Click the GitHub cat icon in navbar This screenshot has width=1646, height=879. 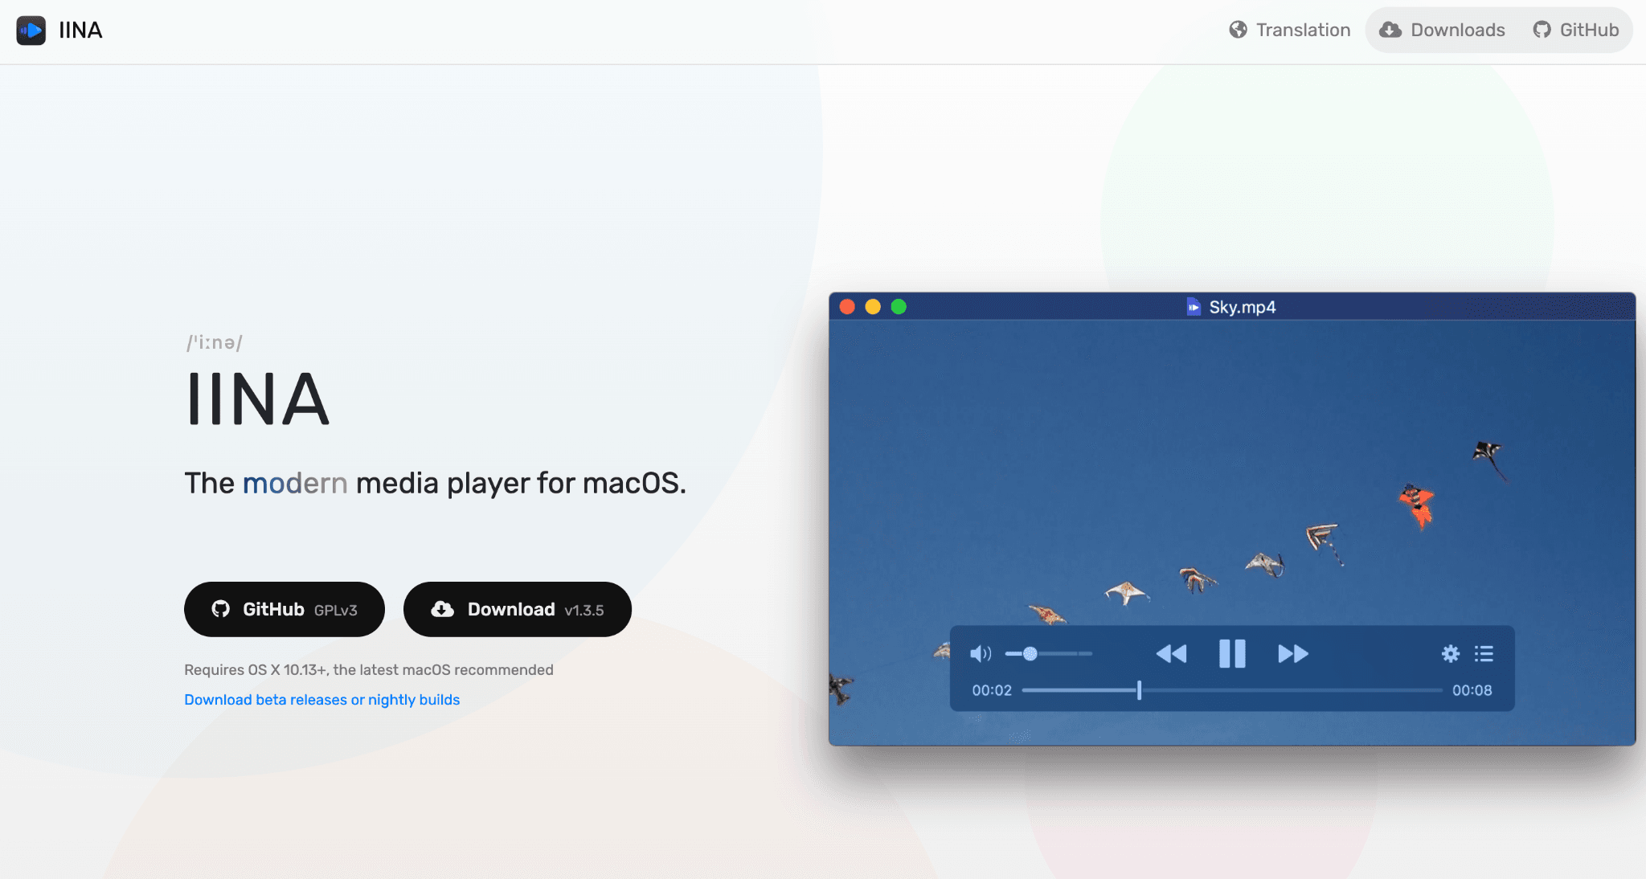pos(1542,29)
